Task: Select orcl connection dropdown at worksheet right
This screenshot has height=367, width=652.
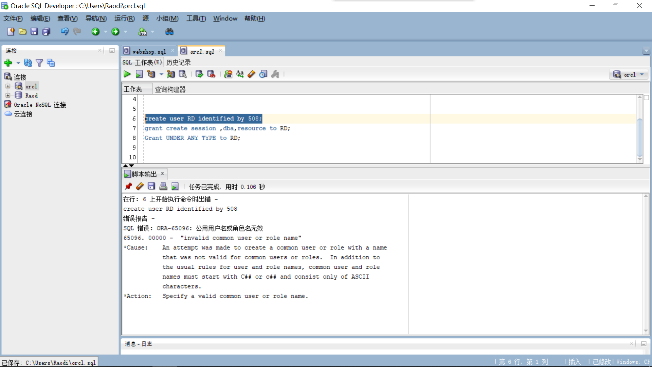Action: click(629, 74)
